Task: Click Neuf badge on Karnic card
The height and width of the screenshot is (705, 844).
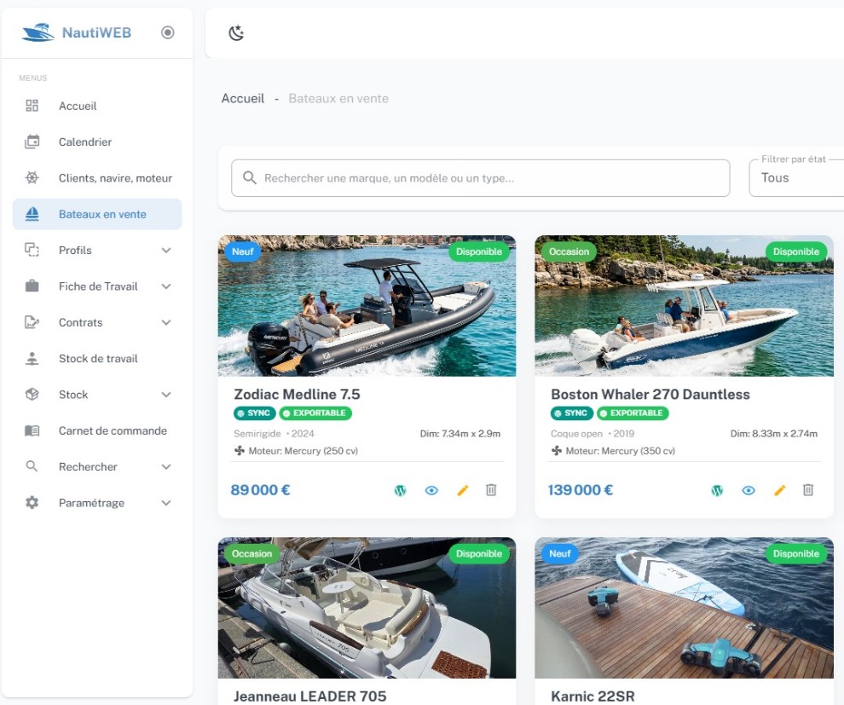Action: [x=560, y=554]
